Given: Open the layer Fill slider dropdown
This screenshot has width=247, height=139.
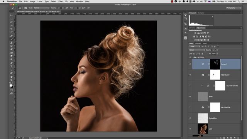Looking at the screenshot, I should pos(217,54).
